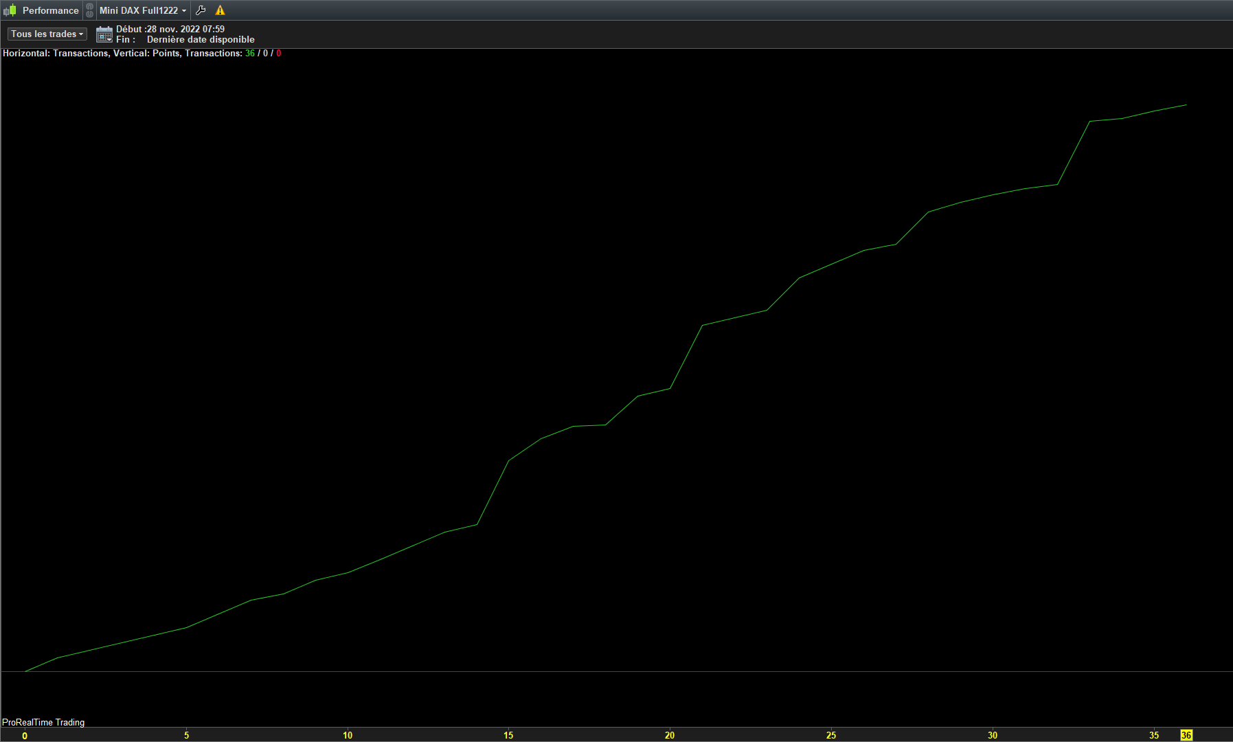Click the chain link icon

(89, 10)
